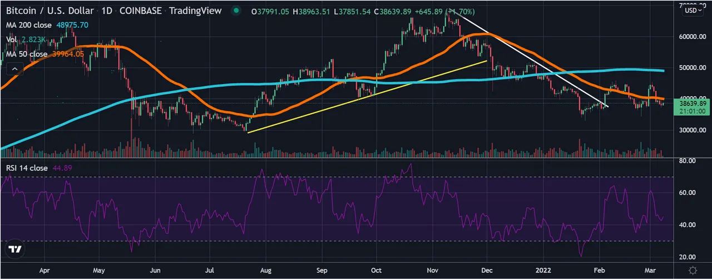Screen dimensions: 712x279
Task: Click the TradingView text in chart title
Action: pyautogui.click(x=195, y=11)
